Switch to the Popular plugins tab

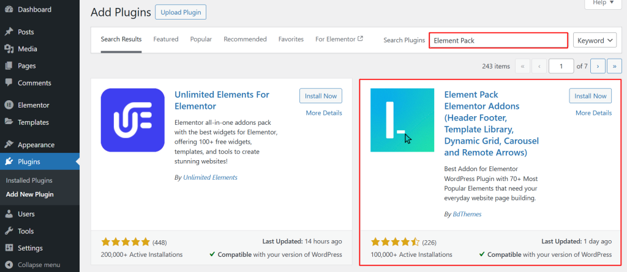point(201,39)
